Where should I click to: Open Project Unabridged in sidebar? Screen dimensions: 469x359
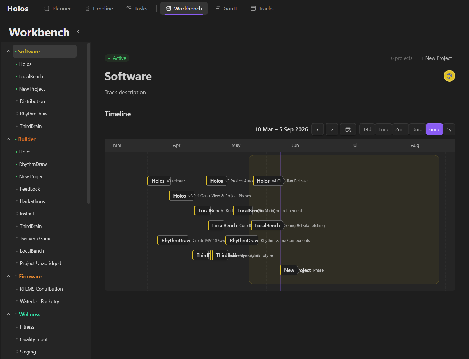(40, 263)
